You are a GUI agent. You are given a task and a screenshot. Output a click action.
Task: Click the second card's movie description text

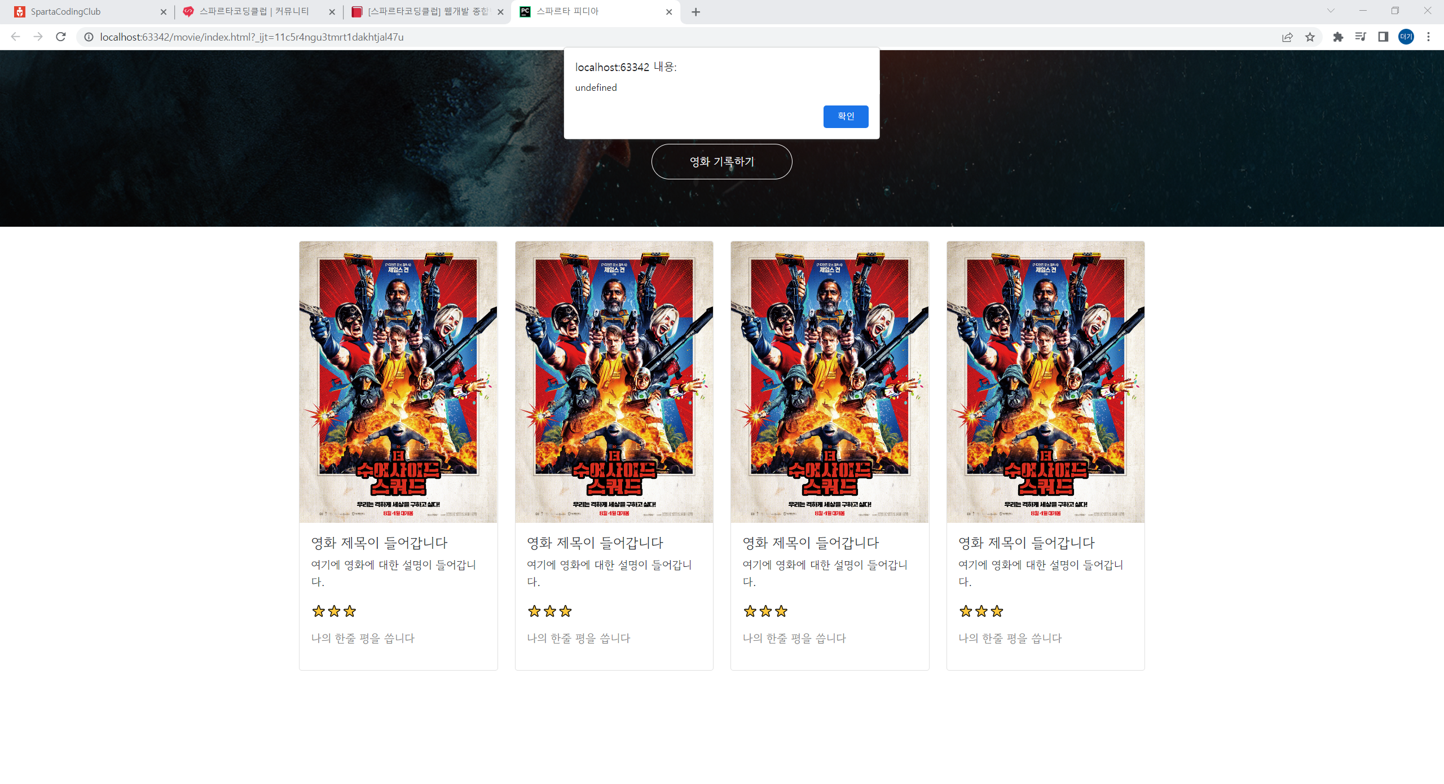[x=610, y=573]
